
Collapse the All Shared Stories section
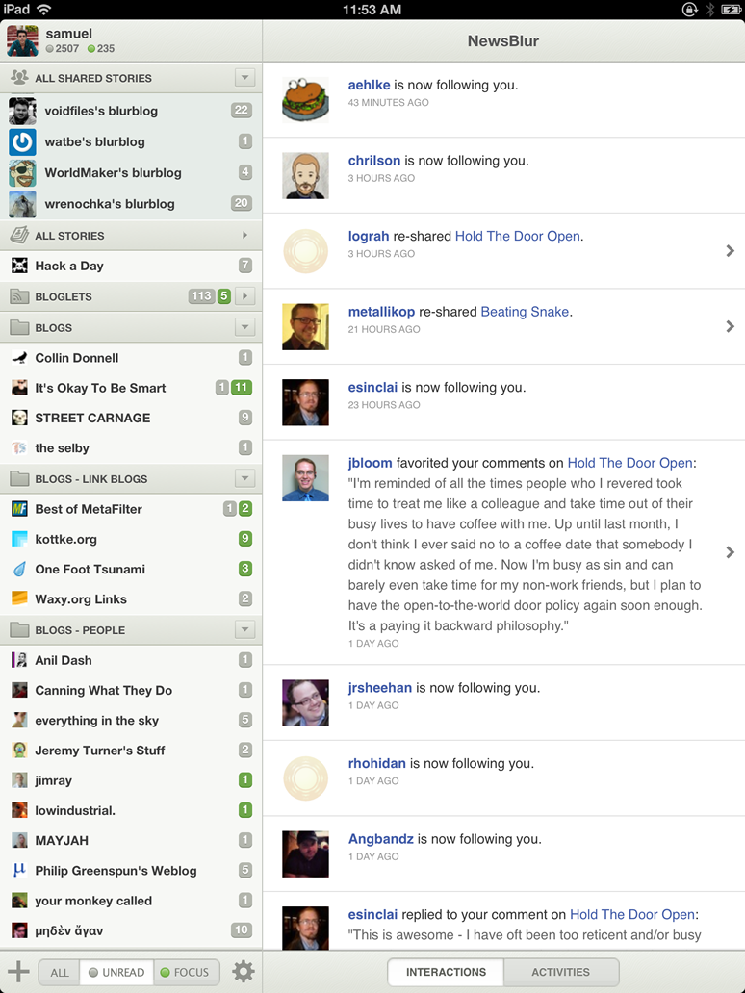coord(244,78)
